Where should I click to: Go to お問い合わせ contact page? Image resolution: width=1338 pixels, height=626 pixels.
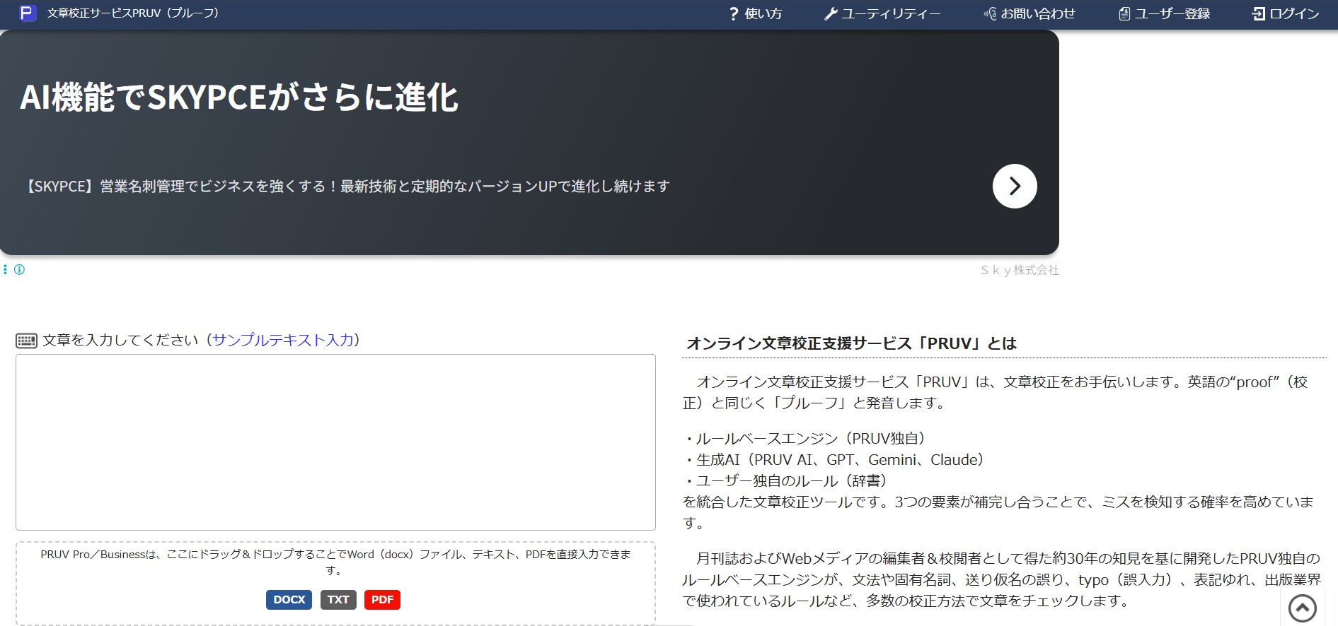pos(1030,13)
